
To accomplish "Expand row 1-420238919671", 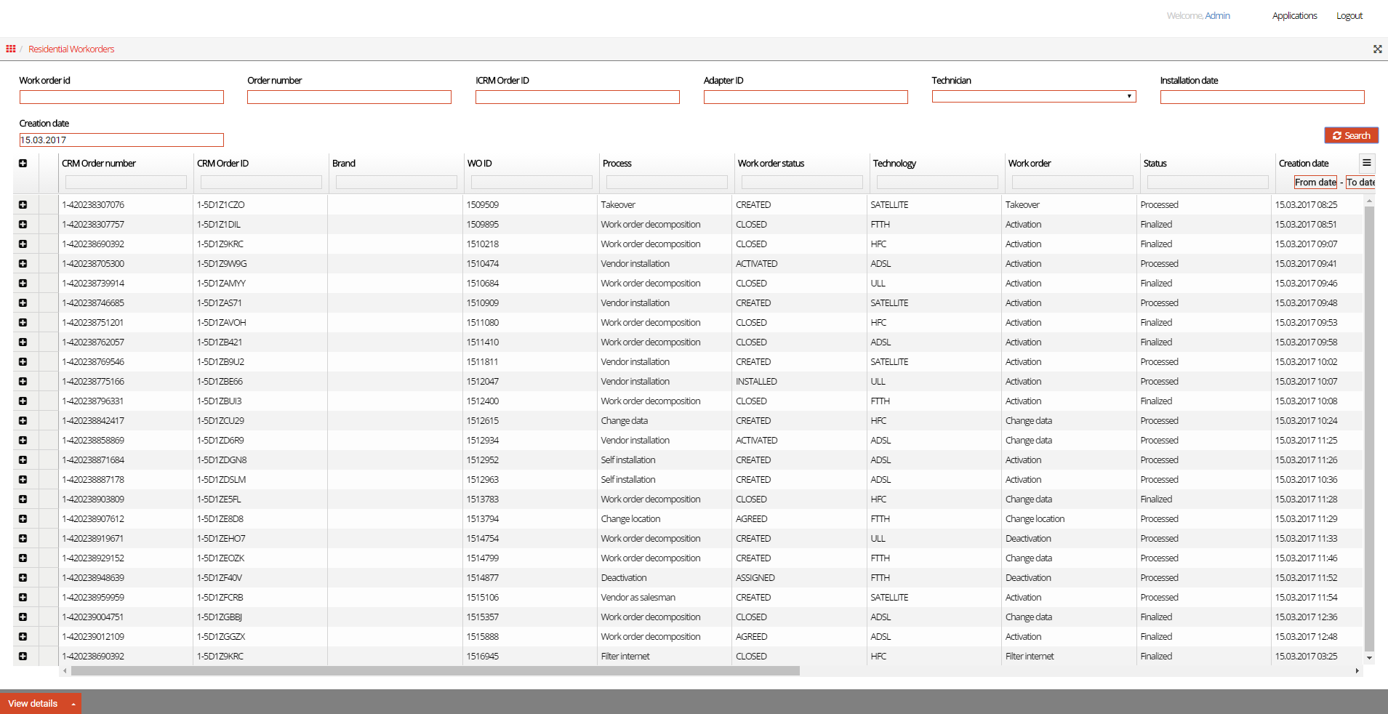I will pos(23,539).
